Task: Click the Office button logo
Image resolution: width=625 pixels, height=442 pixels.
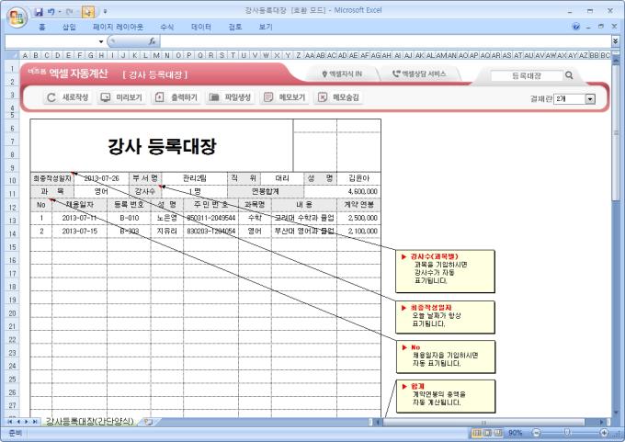Action: click(17, 17)
